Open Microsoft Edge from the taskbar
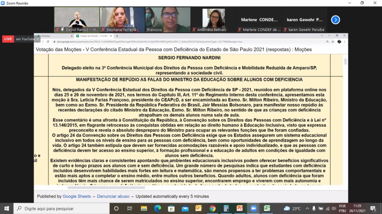The height and width of the screenshot is (214, 382). 157,208
